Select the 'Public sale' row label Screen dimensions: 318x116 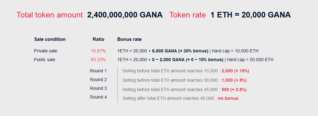coord(45,60)
